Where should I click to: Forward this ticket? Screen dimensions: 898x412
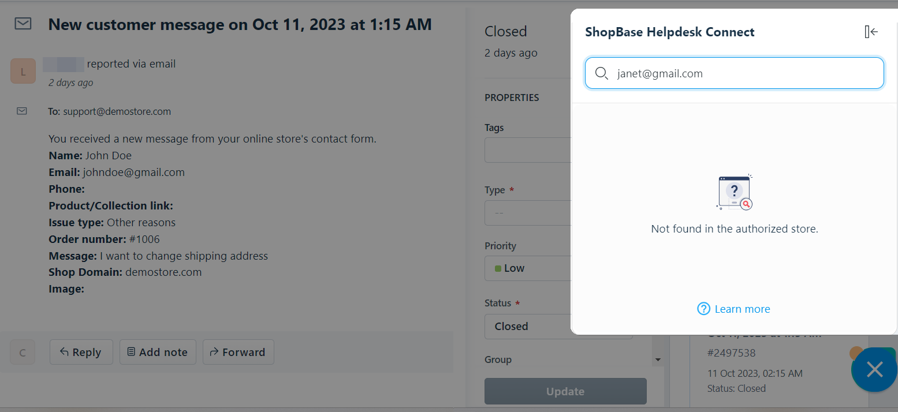pos(238,352)
